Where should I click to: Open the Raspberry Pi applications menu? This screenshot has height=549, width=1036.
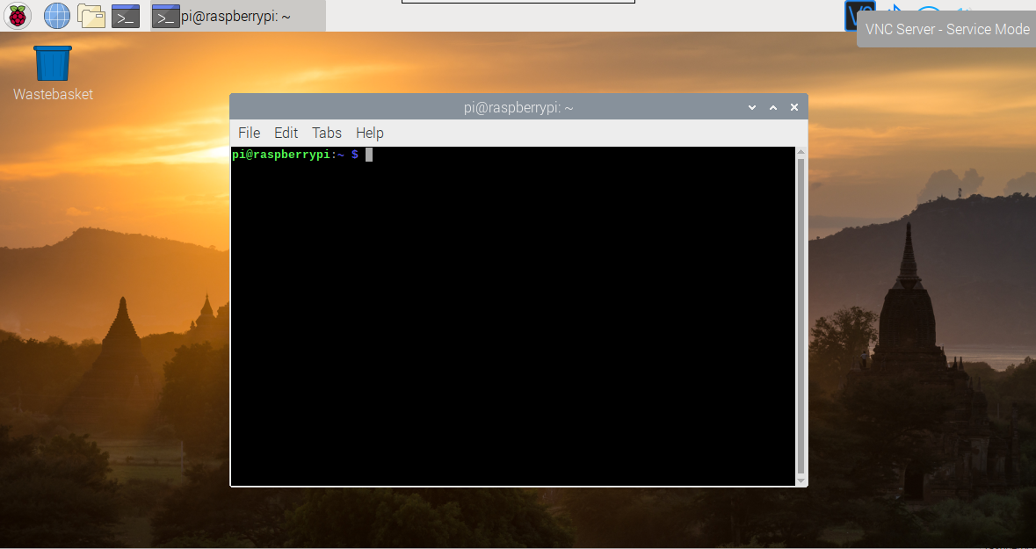(17, 15)
